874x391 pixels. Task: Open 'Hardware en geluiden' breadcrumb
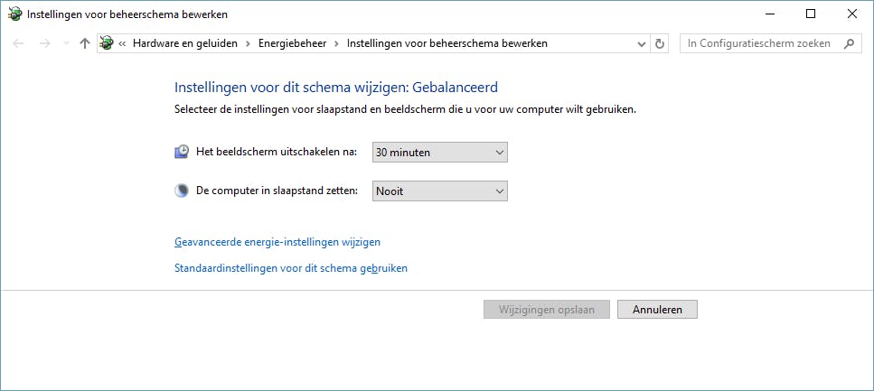tap(183, 43)
